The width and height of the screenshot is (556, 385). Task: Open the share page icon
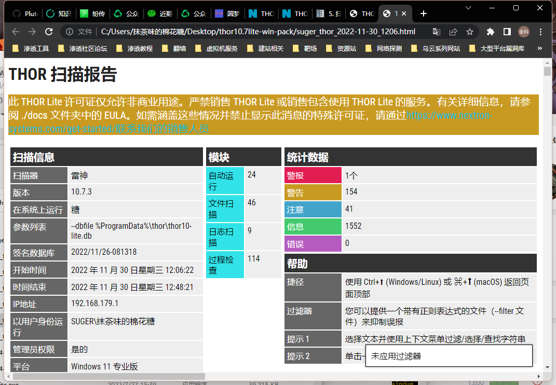tap(453, 32)
